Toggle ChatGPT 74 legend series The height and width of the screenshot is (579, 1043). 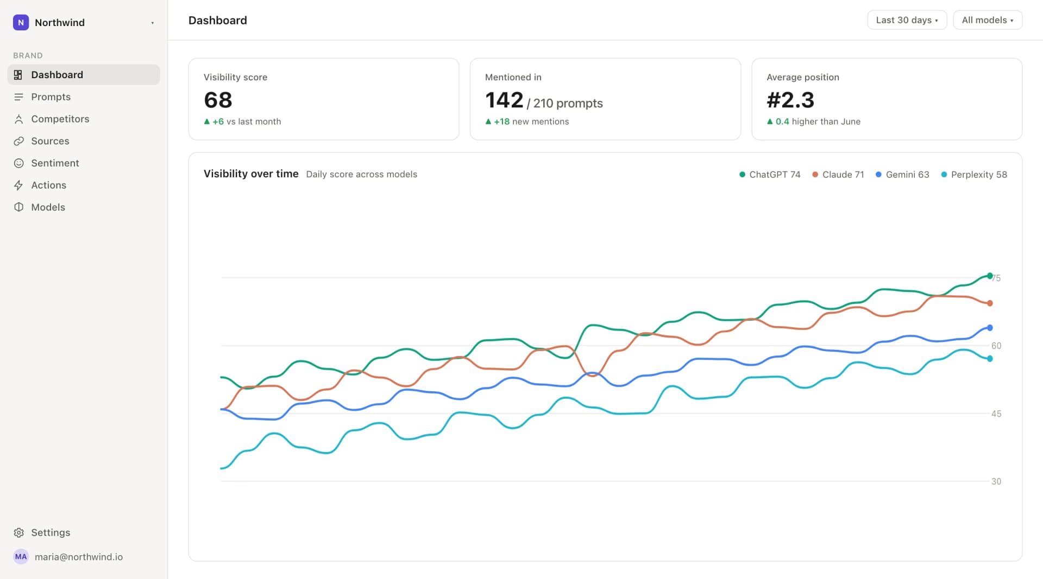pyautogui.click(x=770, y=174)
